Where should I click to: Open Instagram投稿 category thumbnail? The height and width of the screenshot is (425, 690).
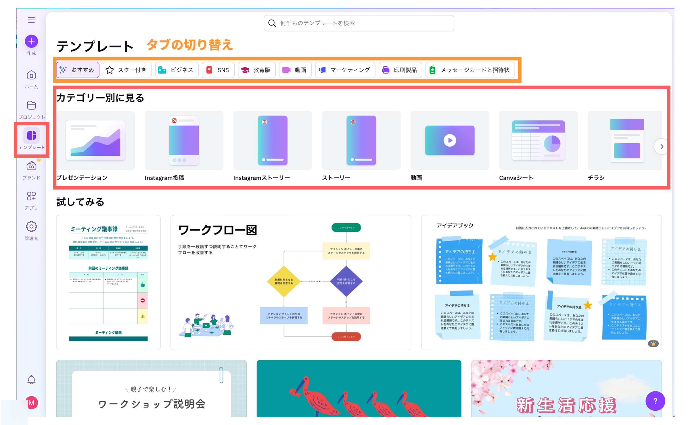[x=184, y=140]
